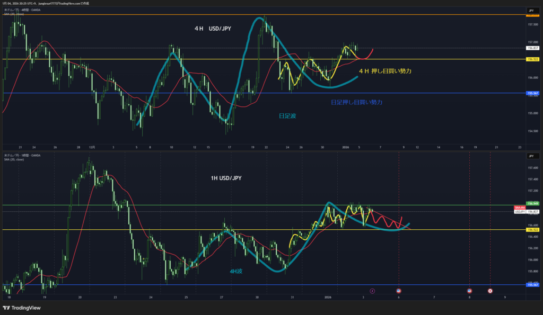Click the white 156.837 current price label, upper chart
Screen dimensions: 543x315
pos(532,48)
